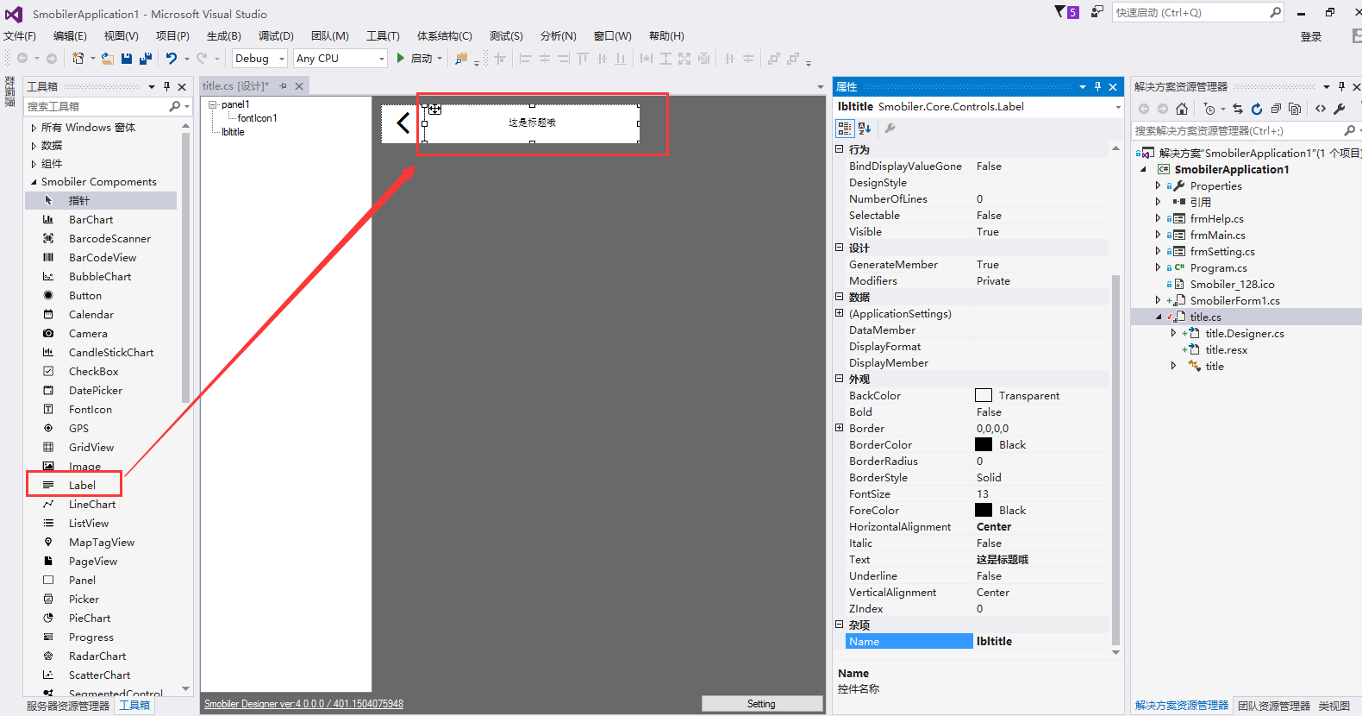Close the title.cs design tab

click(x=299, y=86)
